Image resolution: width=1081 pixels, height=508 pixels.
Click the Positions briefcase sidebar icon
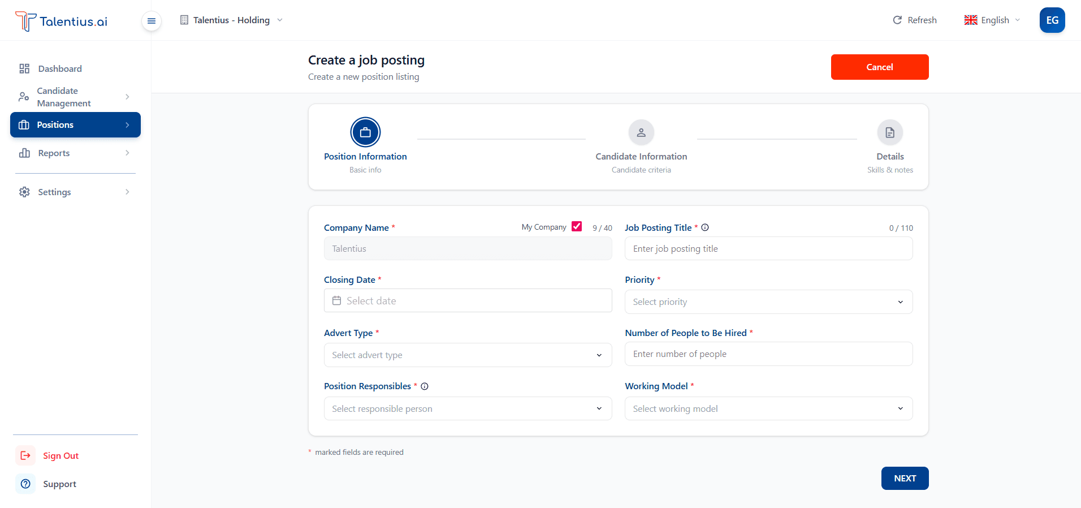point(24,124)
